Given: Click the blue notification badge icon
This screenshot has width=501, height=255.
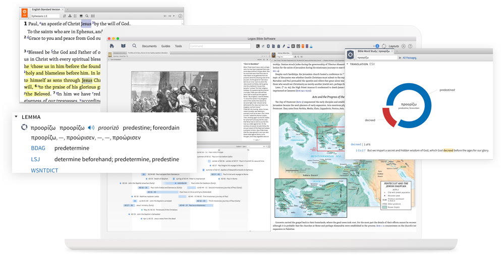Looking at the screenshot, I should [377, 46].
